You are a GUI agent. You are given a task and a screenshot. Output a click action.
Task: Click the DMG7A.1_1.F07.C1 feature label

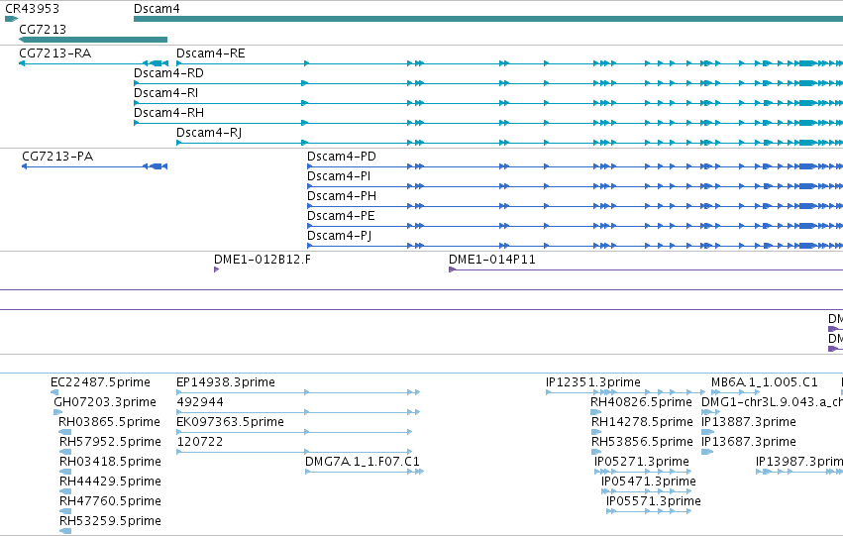coord(363,462)
